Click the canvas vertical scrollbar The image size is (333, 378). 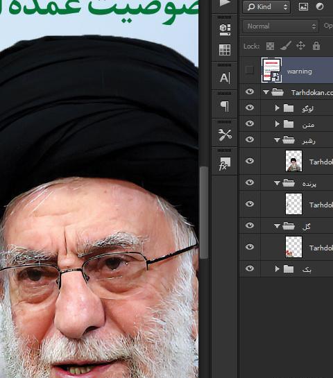coord(204,212)
